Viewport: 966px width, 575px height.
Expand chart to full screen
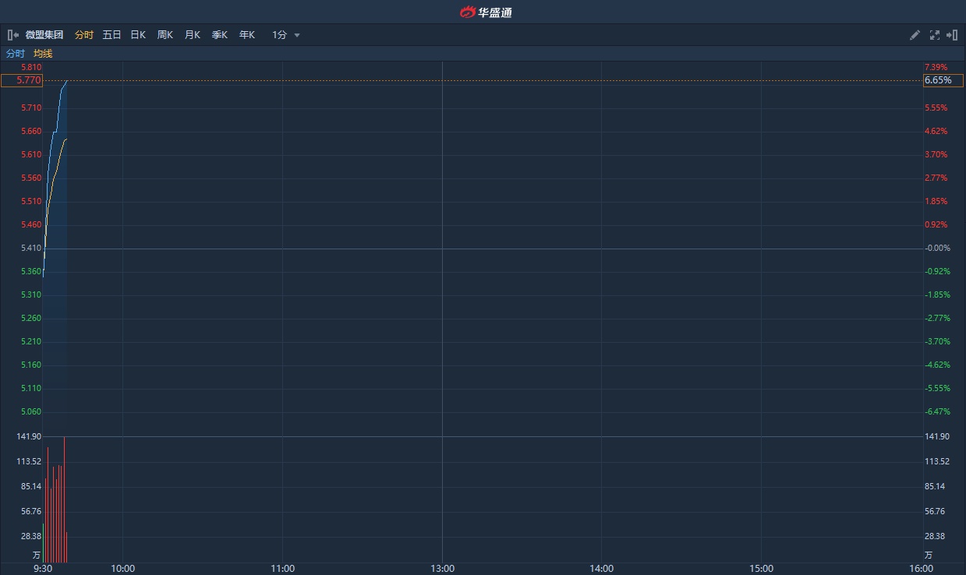tap(934, 35)
